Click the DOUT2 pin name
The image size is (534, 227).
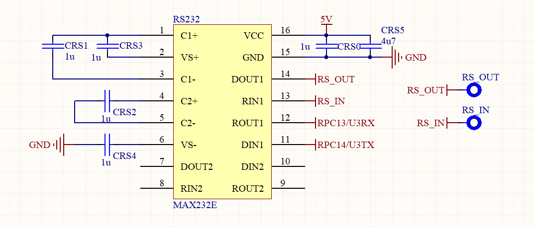click(197, 167)
